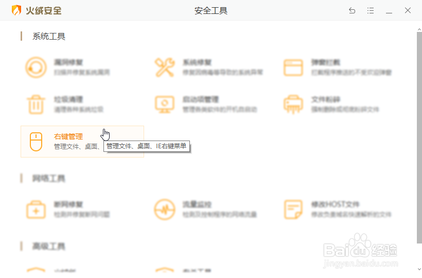Open the 弹窗拦截 window icon
Image resolution: width=422 pixels, height=278 pixels.
point(293,67)
